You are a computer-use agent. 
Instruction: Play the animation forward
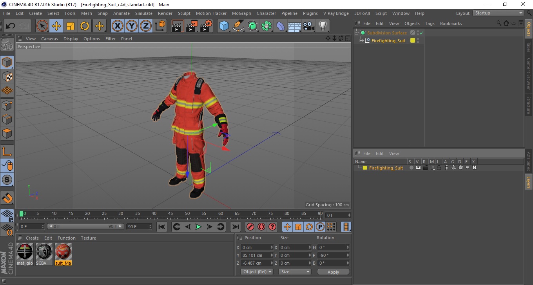(199, 227)
